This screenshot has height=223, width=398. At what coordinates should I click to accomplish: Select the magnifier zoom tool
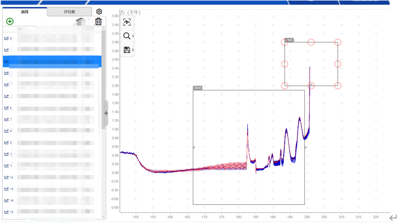pos(127,36)
